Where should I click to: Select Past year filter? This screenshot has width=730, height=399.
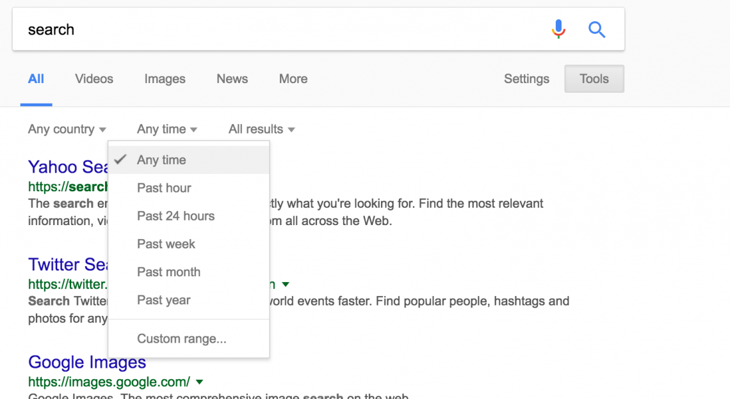[x=163, y=300]
